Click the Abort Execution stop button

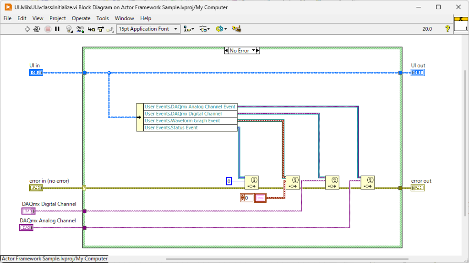(x=48, y=29)
